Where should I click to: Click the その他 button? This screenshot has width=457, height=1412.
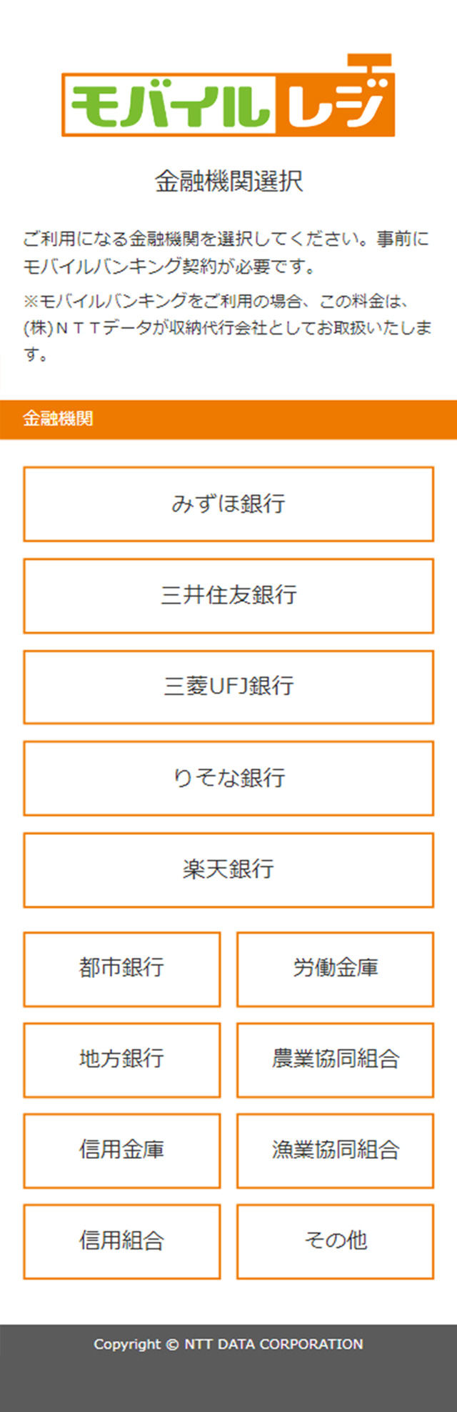click(x=335, y=1241)
